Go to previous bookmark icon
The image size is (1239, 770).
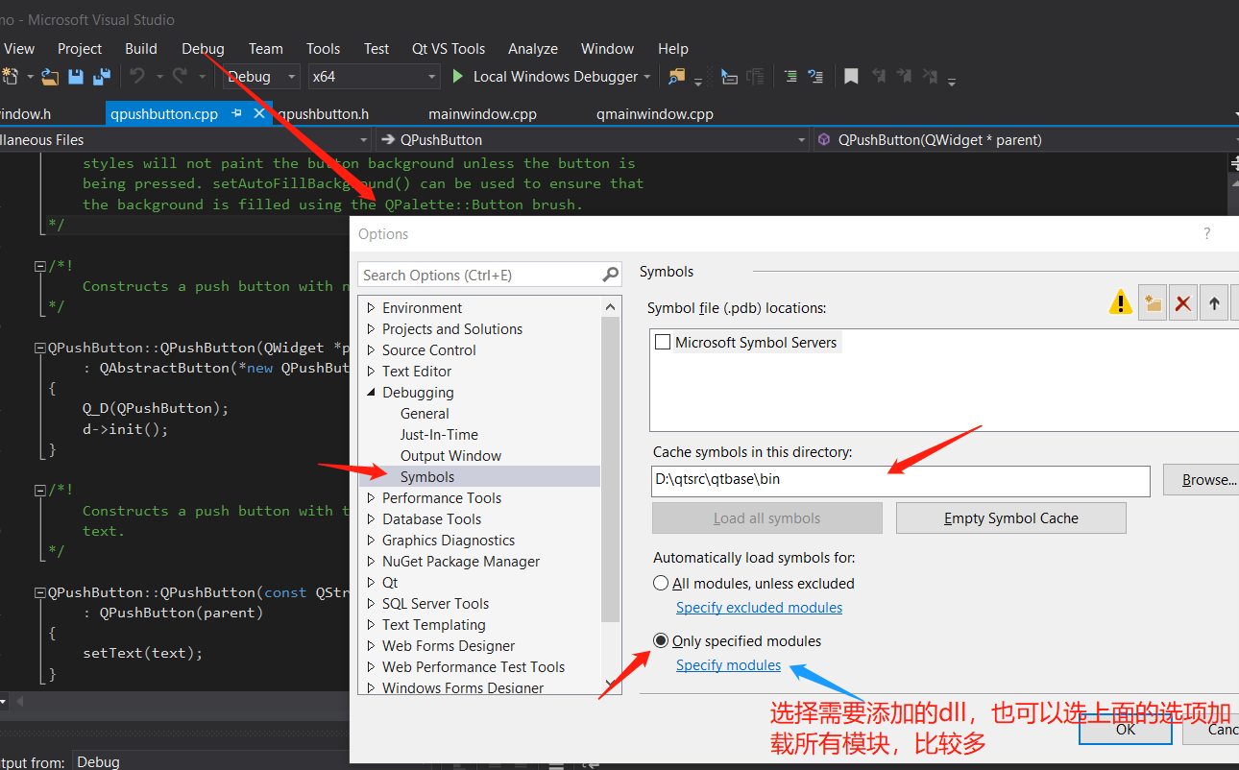pos(878,76)
